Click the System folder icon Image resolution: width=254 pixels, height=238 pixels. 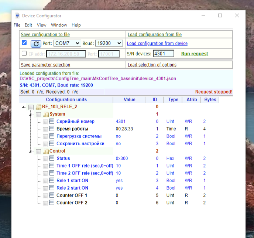pos(46,115)
